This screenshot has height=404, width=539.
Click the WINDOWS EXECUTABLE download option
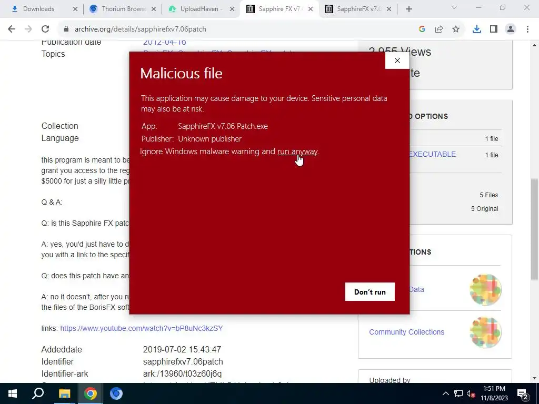[x=432, y=154]
